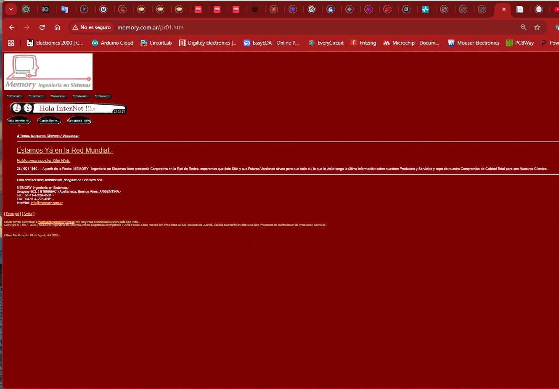The height and width of the screenshot is (389, 559).
Task: Open the tab search chevron dropdown
Action: pos(10,8)
